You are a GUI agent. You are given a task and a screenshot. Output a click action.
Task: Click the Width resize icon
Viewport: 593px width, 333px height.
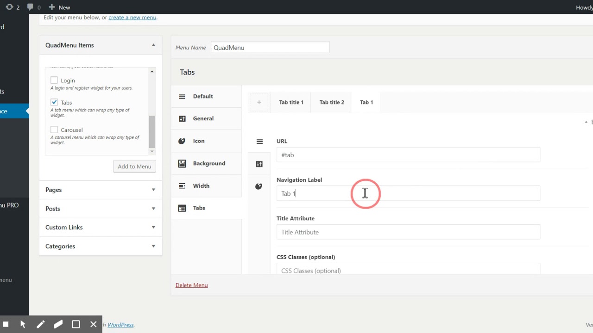(182, 186)
